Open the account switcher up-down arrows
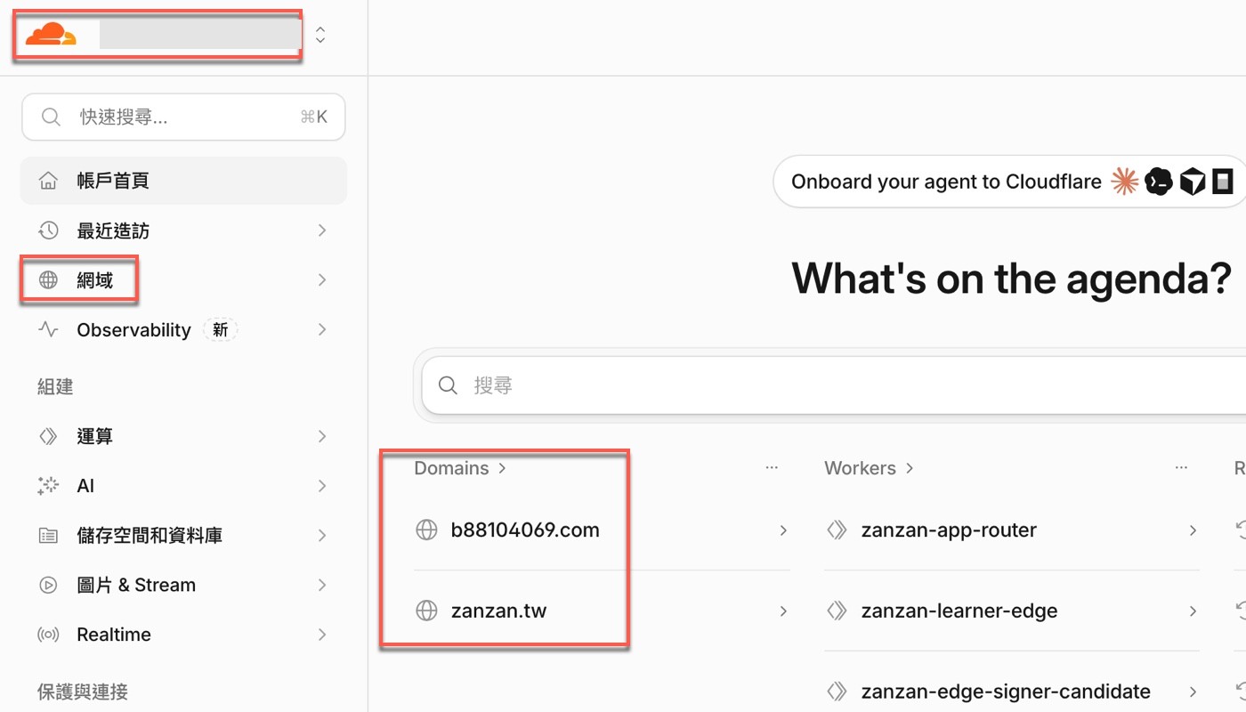This screenshot has height=712, width=1246. [x=320, y=35]
